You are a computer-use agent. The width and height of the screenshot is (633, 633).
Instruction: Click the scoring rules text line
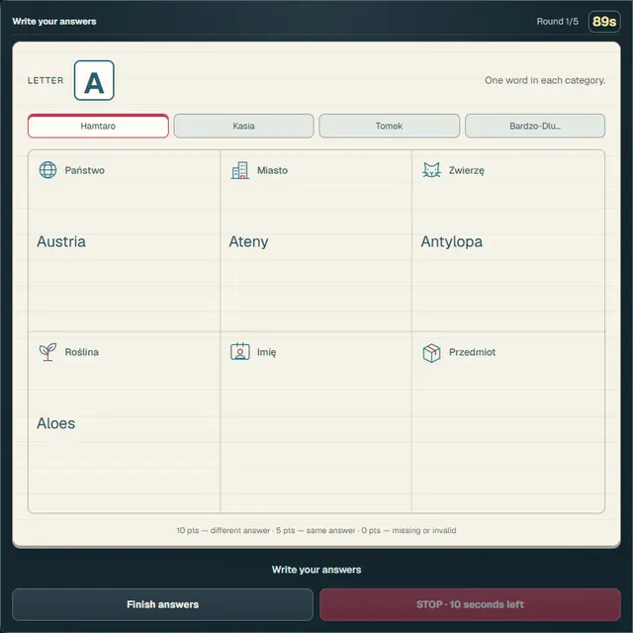tap(316, 530)
